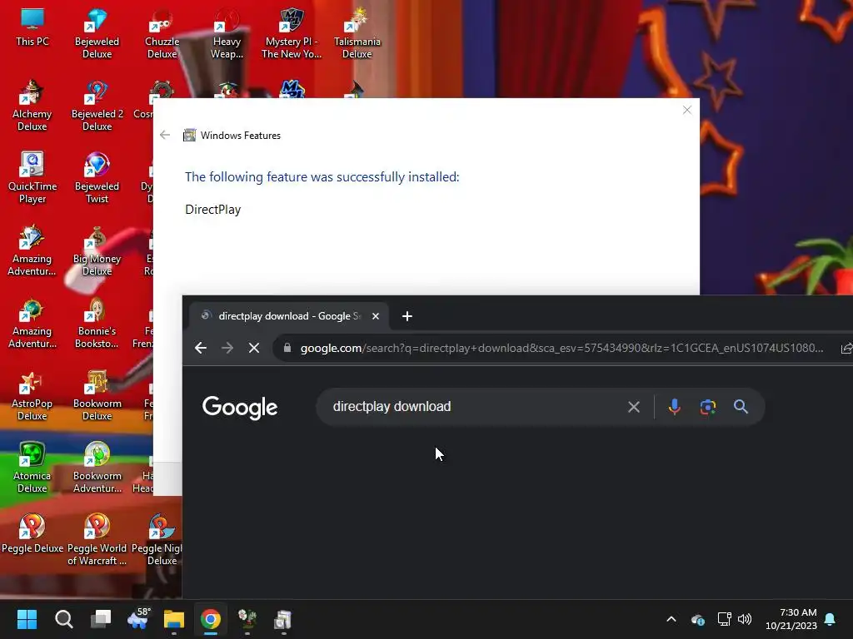Viewport: 853px width, 639px height.
Task: Open the This PC desktop icon
Action: [x=32, y=27]
